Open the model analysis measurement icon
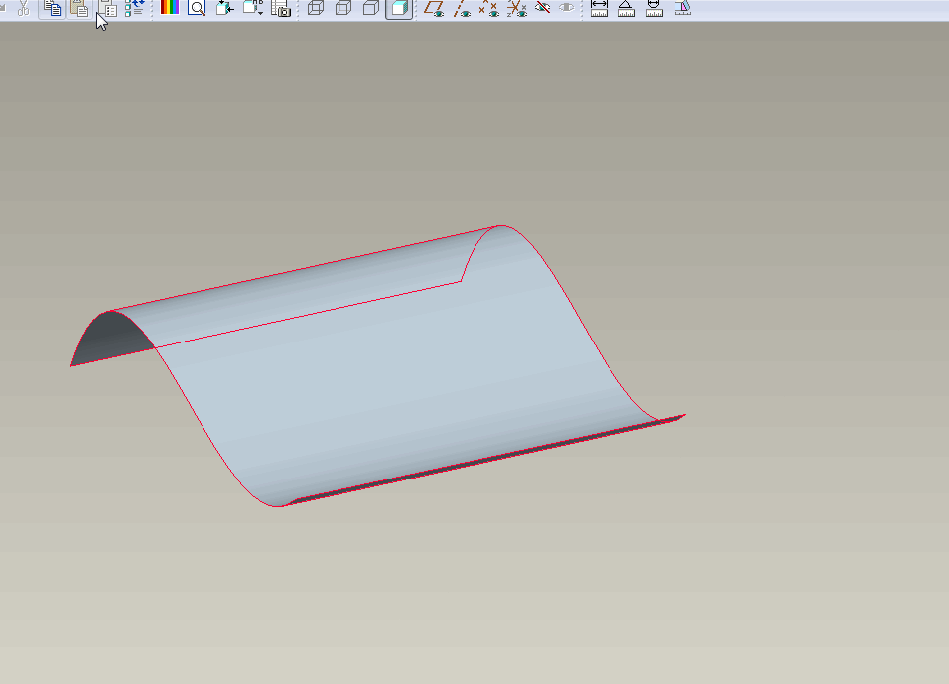This screenshot has height=684, width=949. (683, 8)
